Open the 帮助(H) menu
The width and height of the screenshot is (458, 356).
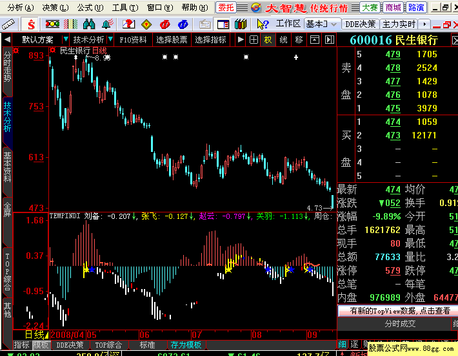pos(195,8)
